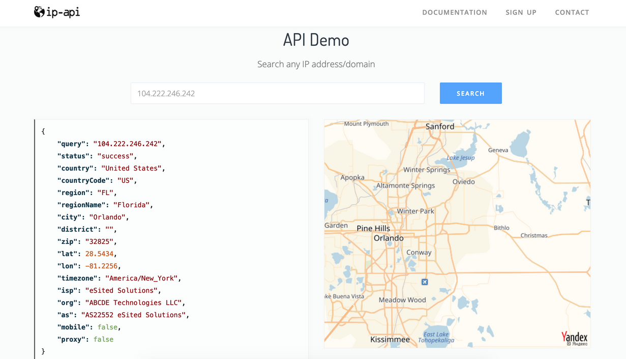Click Altamonte Springs on the map

(405, 186)
